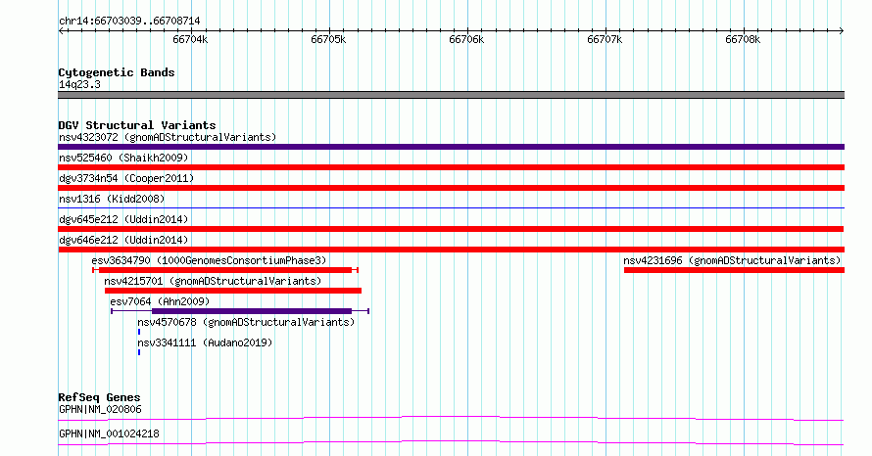872x456 pixels.
Task: Click the small blue nsv3341111 variant marker
Action: click(x=139, y=352)
